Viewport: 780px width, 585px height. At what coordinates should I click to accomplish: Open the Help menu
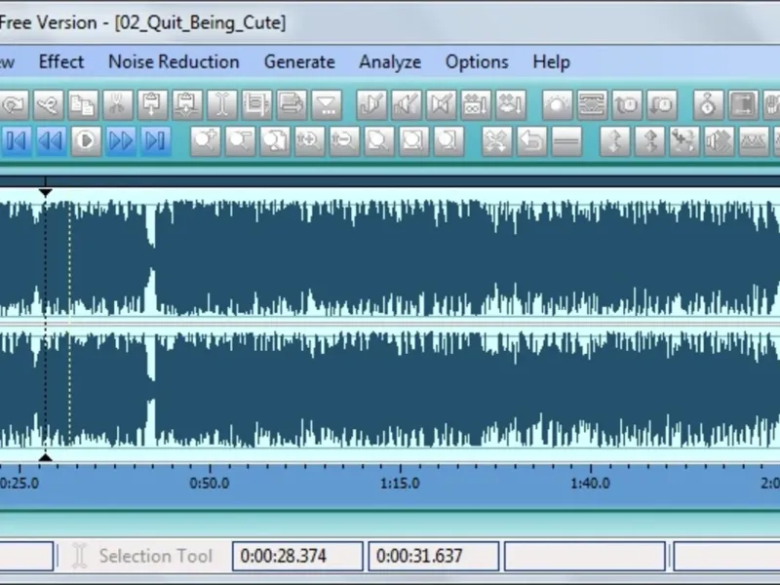(x=551, y=62)
